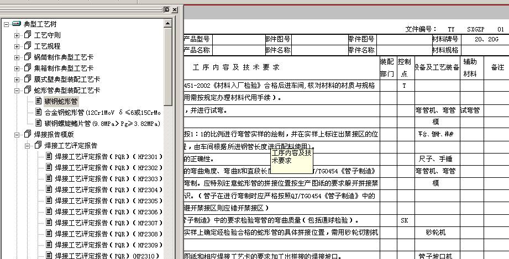Expand the 工艺规程 node

pyautogui.click(x=17, y=46)
